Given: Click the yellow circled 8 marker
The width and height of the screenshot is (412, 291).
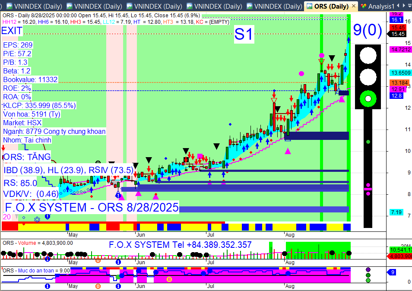Looking at the screenshot, I should click(x=169, y=279).
